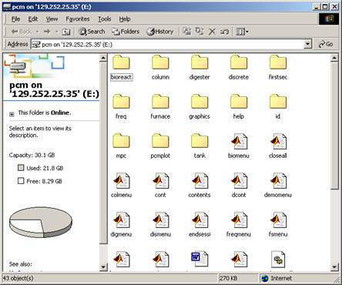Select the gear settings file icon

coord(278,260)
